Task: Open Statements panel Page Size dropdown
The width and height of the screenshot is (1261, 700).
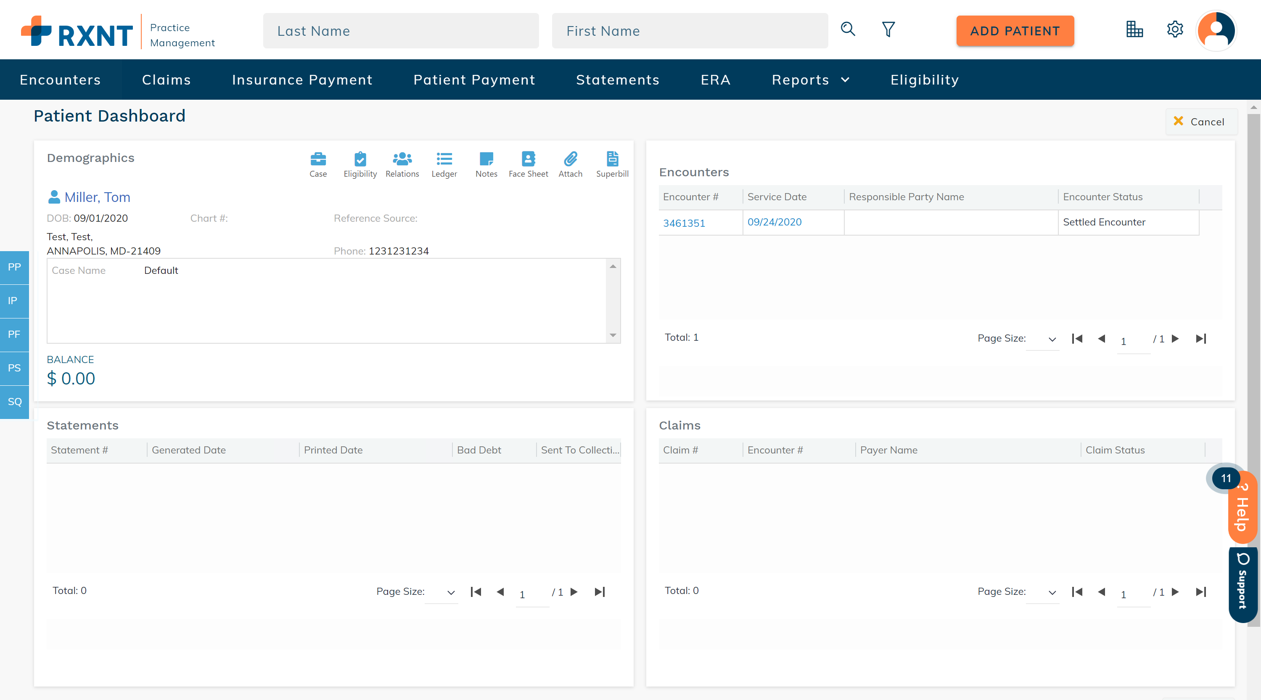Action: 441,592
